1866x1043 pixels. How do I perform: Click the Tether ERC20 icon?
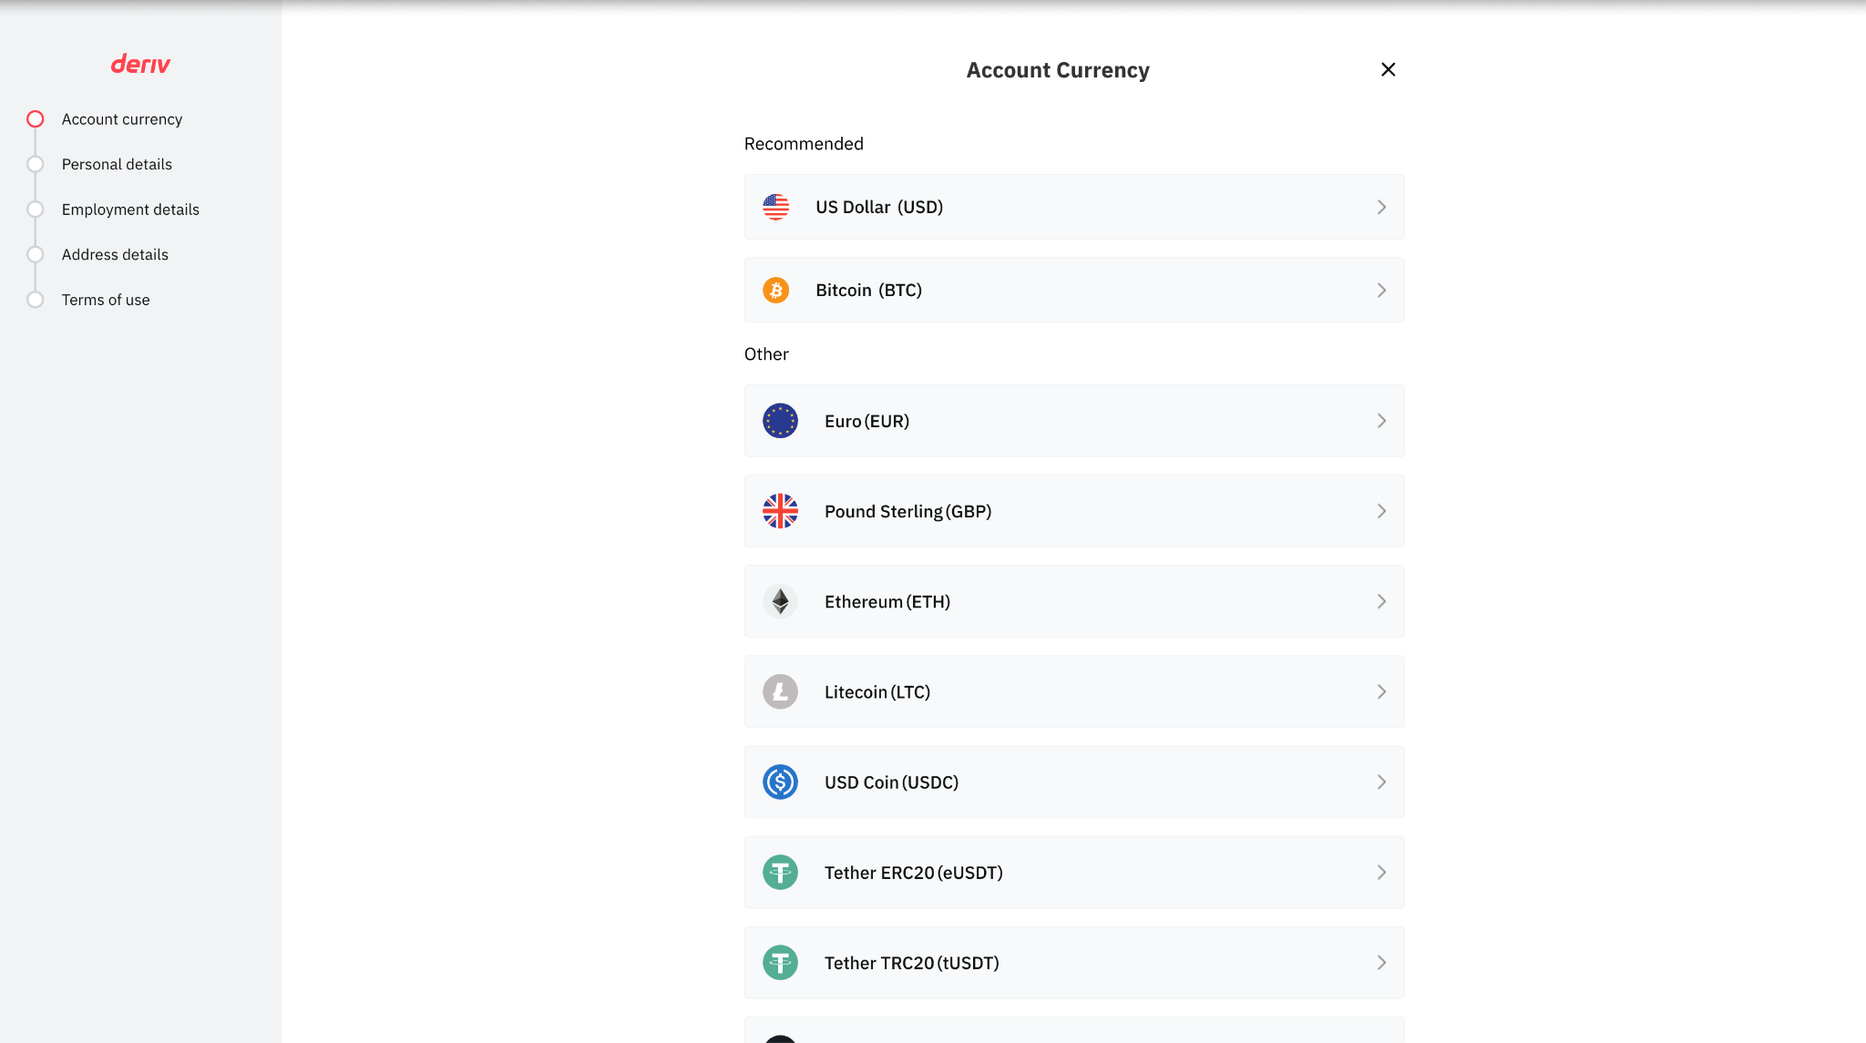point(780,872)
